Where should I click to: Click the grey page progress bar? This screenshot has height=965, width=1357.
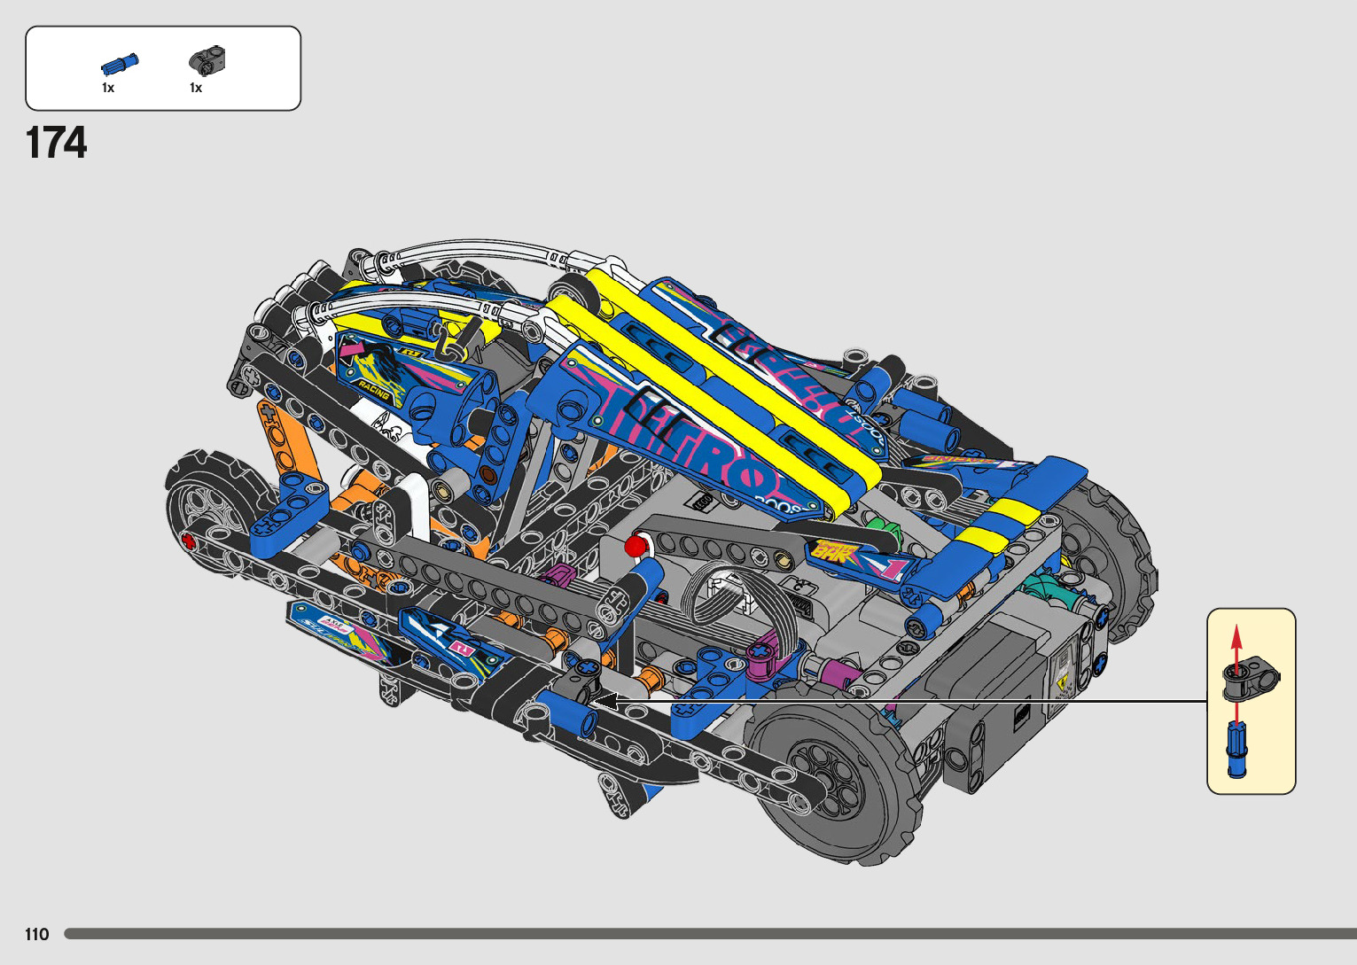709,934
